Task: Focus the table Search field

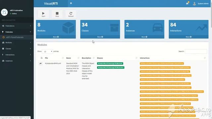Action: coord(196,52)
